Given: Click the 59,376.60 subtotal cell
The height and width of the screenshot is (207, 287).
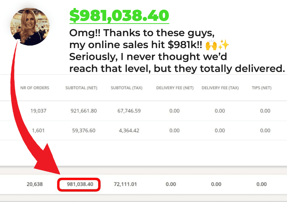Looking at the screenshot, I should pos(84,131).
